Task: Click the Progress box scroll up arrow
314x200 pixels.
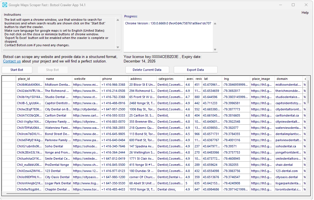Action: (x=215, y=24)
